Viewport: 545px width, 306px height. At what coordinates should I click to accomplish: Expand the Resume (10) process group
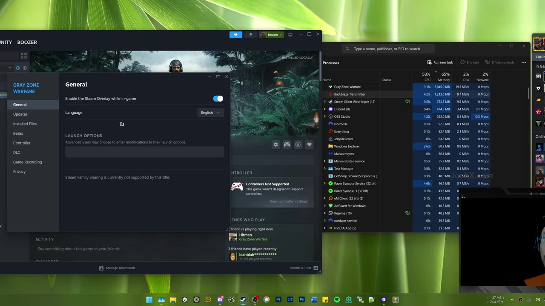pyautogui.click(x=324, y=213)
